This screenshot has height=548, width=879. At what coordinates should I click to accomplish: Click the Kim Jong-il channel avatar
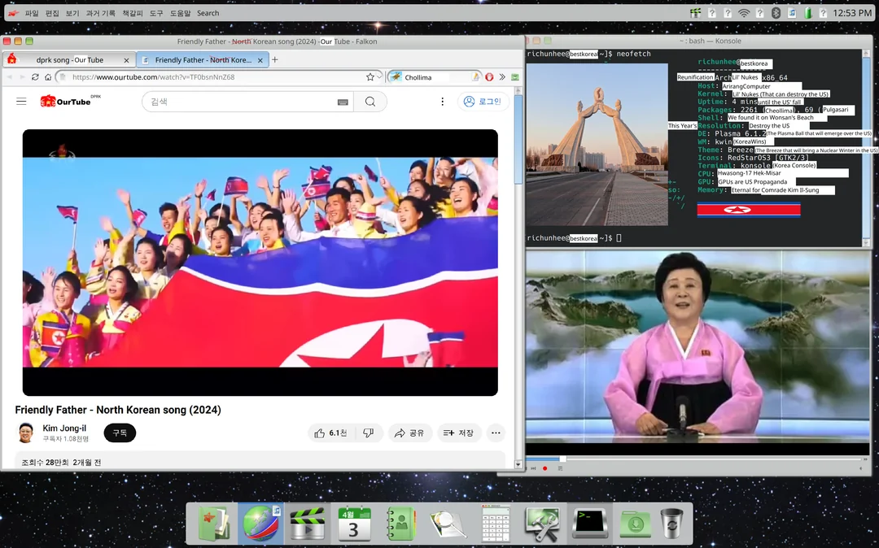pyautogui.click(x=26, y=433)
